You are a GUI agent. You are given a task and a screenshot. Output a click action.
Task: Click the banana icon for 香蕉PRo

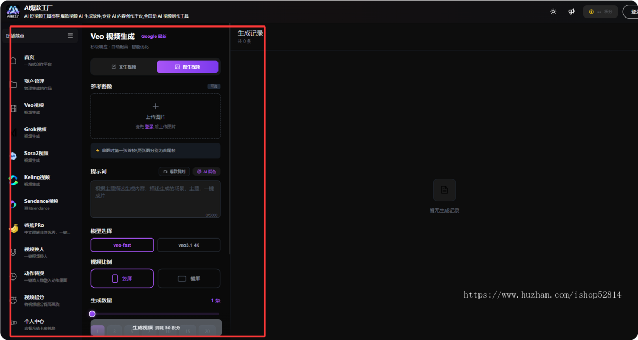point(13,228)
